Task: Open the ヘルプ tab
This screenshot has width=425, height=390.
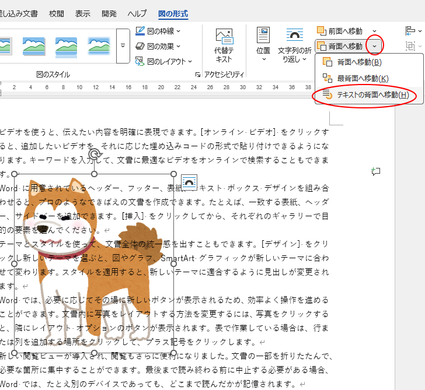Action: coord(137,13)
